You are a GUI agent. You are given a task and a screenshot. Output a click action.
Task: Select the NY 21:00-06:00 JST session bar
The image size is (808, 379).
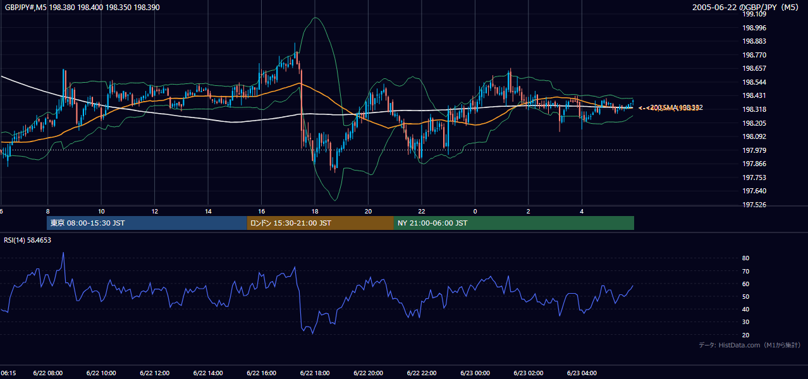pos(514,223)
